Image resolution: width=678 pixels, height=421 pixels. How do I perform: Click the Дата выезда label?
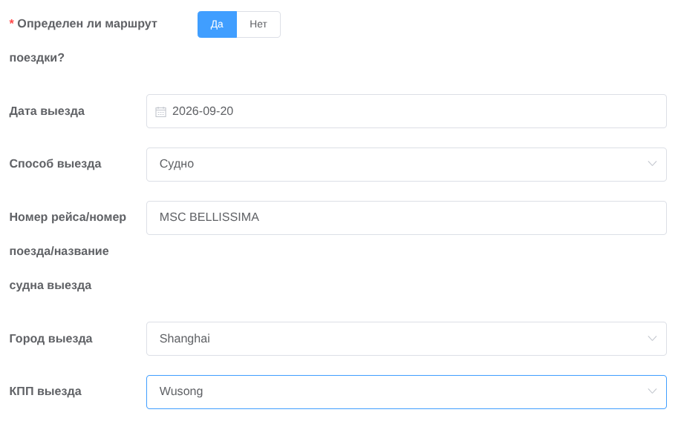47,111
